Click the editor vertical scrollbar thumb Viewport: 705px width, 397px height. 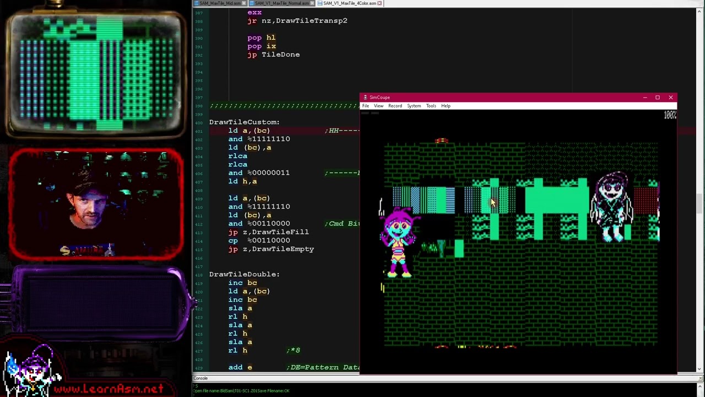pos(700,203)
